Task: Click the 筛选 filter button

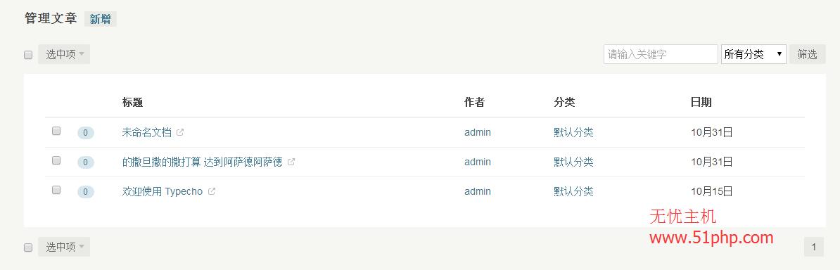Action: pyautogui.click(x=808, y=54)
